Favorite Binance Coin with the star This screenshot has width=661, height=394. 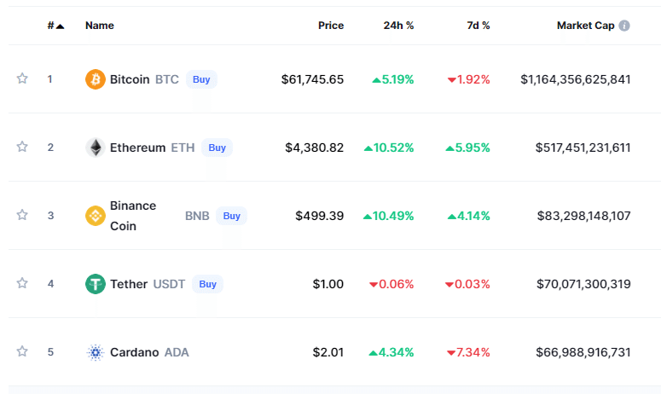point(22,215)
